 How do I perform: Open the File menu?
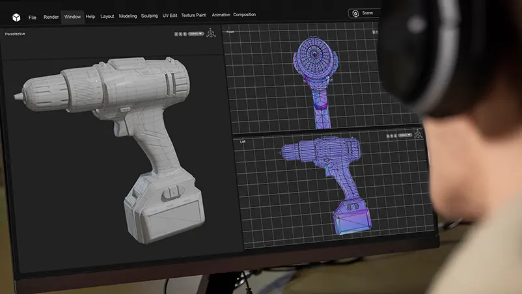click(x=33, y=18)
